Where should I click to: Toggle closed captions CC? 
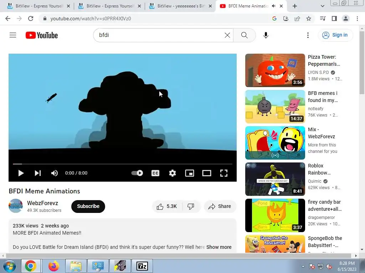click(x=155, y=173)
